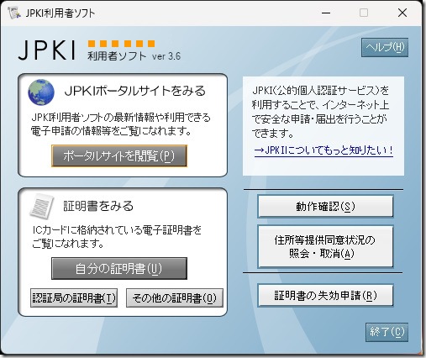This screenshot has height=358, width=426.
Task: Click the JPKI logo text
Action: pos(47,50)
